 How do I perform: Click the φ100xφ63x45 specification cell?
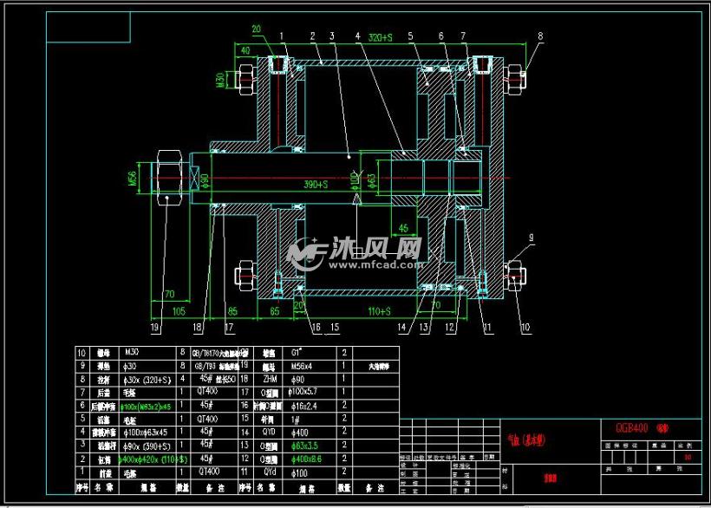146,433
